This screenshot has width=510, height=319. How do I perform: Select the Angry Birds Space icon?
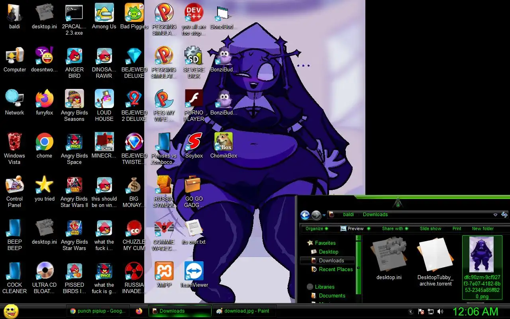point(74,149)
